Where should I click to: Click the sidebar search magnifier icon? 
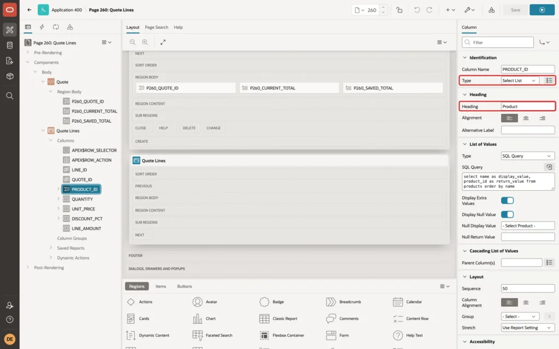pyautogui.click(x=10, y=96)
